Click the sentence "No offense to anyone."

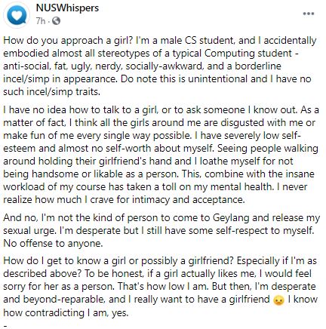(53, 244)
